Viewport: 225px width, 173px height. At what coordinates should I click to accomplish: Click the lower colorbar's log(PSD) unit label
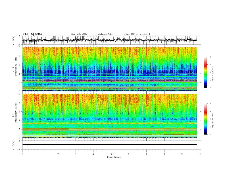tap(213, 120)
